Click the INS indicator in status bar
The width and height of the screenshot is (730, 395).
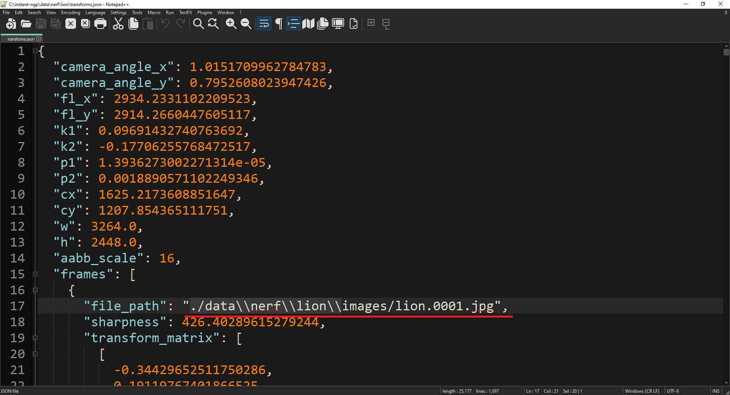pos(716,391)
